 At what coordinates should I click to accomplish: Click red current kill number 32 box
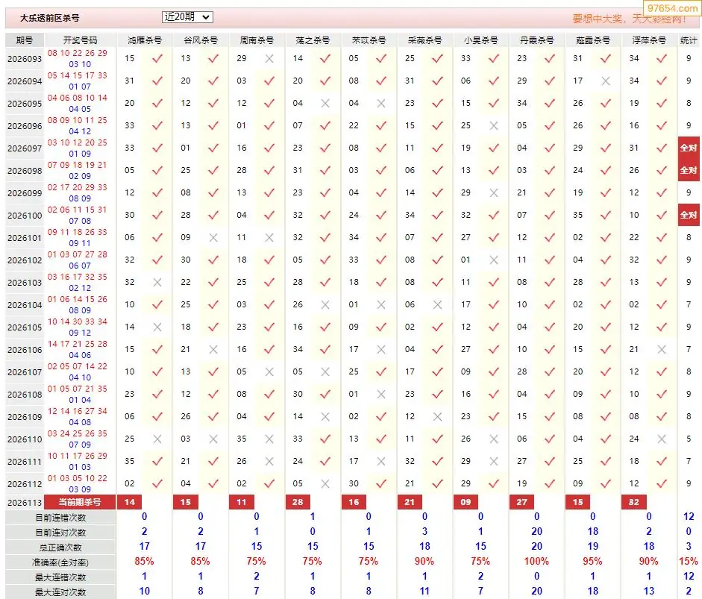tap(634, 502)
